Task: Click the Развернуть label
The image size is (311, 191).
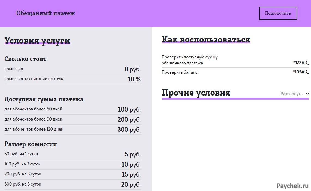Action: [291, 94]
